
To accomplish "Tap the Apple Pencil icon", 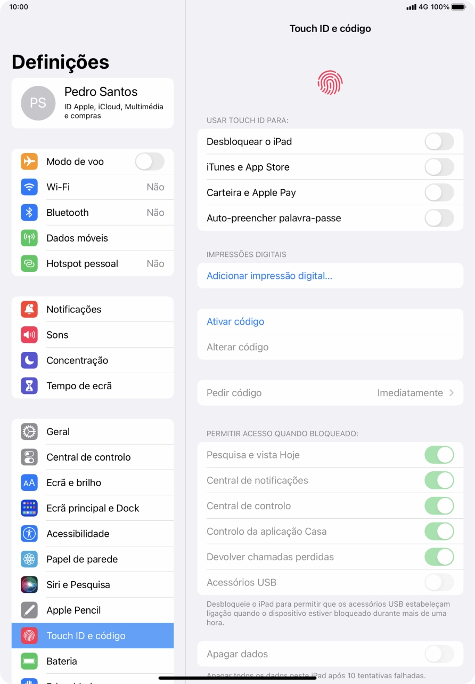I will [x=29, y=610].
